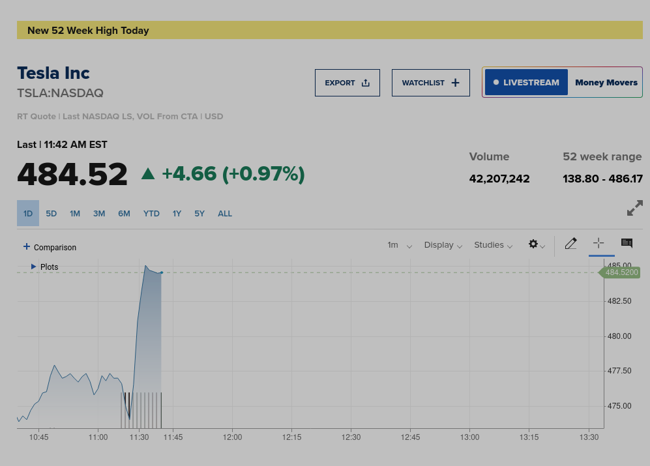Image resolution: width=650 pixels, height=466 pixels.
Task: Click the +4.66 (+0.97%) change value
Action: [x=233, y=174]
